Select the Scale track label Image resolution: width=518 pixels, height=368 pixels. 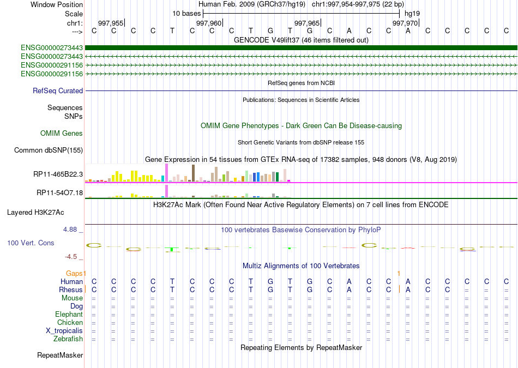click(74, 14)
